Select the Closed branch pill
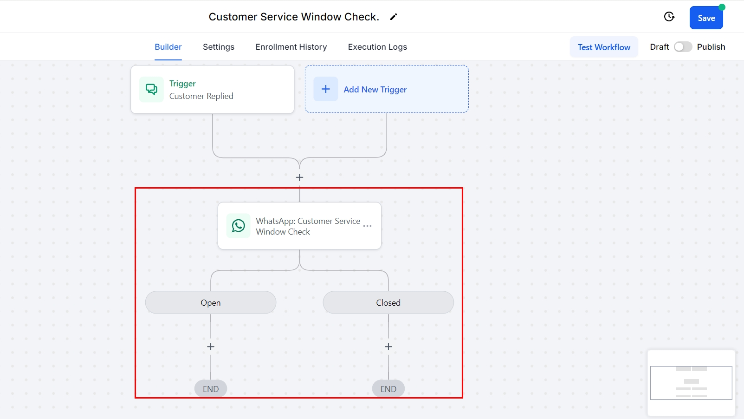 pyautogui.click(x=388, y=303)
